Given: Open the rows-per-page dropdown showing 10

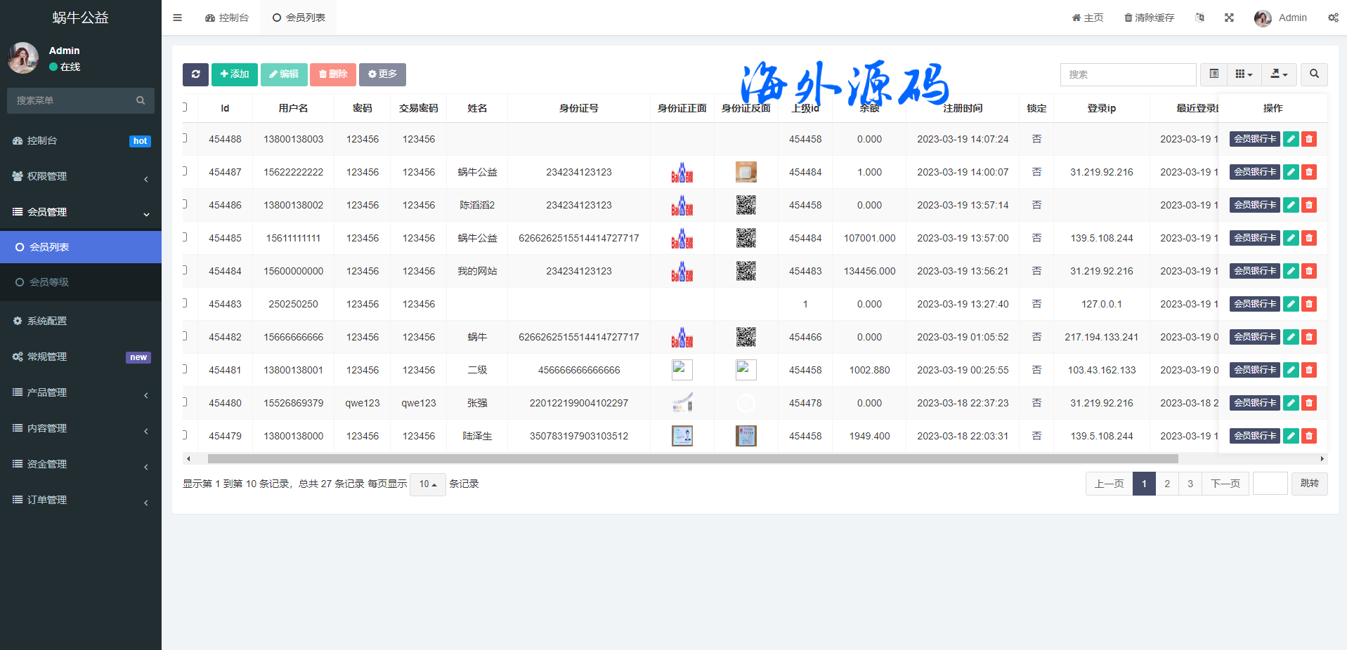Looking at the screenshot, I should [x=427, y=484].
